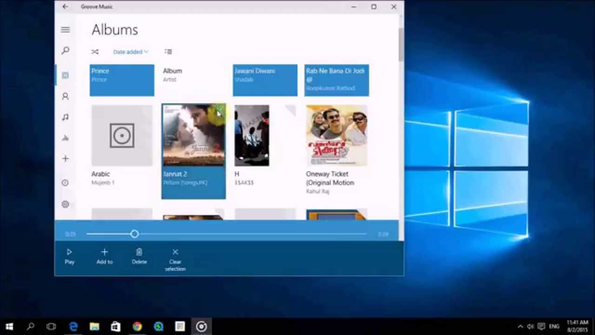Play the selected album

pos(69,256)
